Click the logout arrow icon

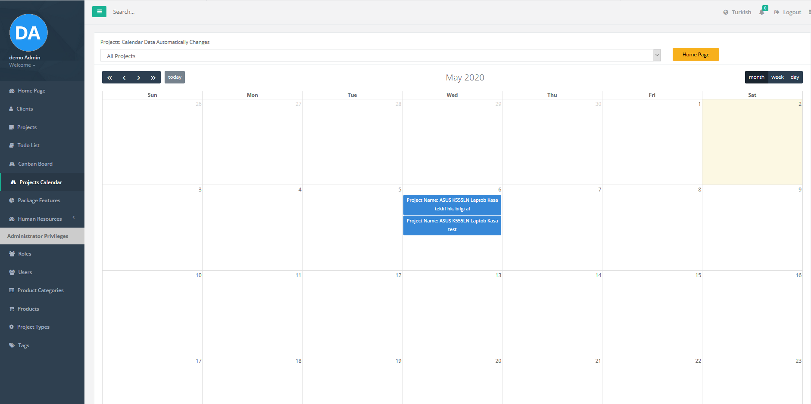pyautogui.click(x=777, y=12)
